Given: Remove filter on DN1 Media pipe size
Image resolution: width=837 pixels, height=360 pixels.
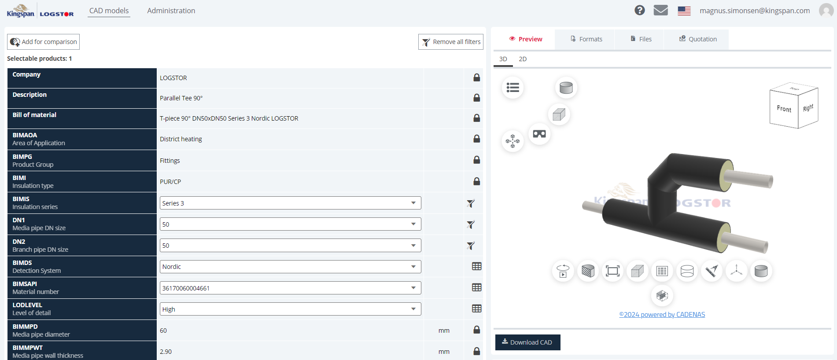Looking at the screenshot, I should (471, 224).
